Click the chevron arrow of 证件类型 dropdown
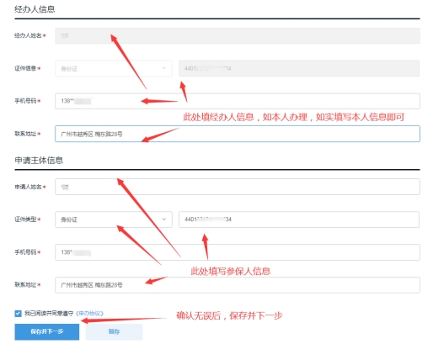Screen dimensions: 433x344 164,220
